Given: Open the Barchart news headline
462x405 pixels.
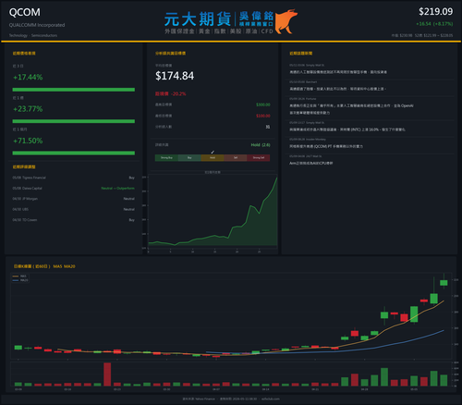Looking at the screenshot, I should click(x=338, y=89).
